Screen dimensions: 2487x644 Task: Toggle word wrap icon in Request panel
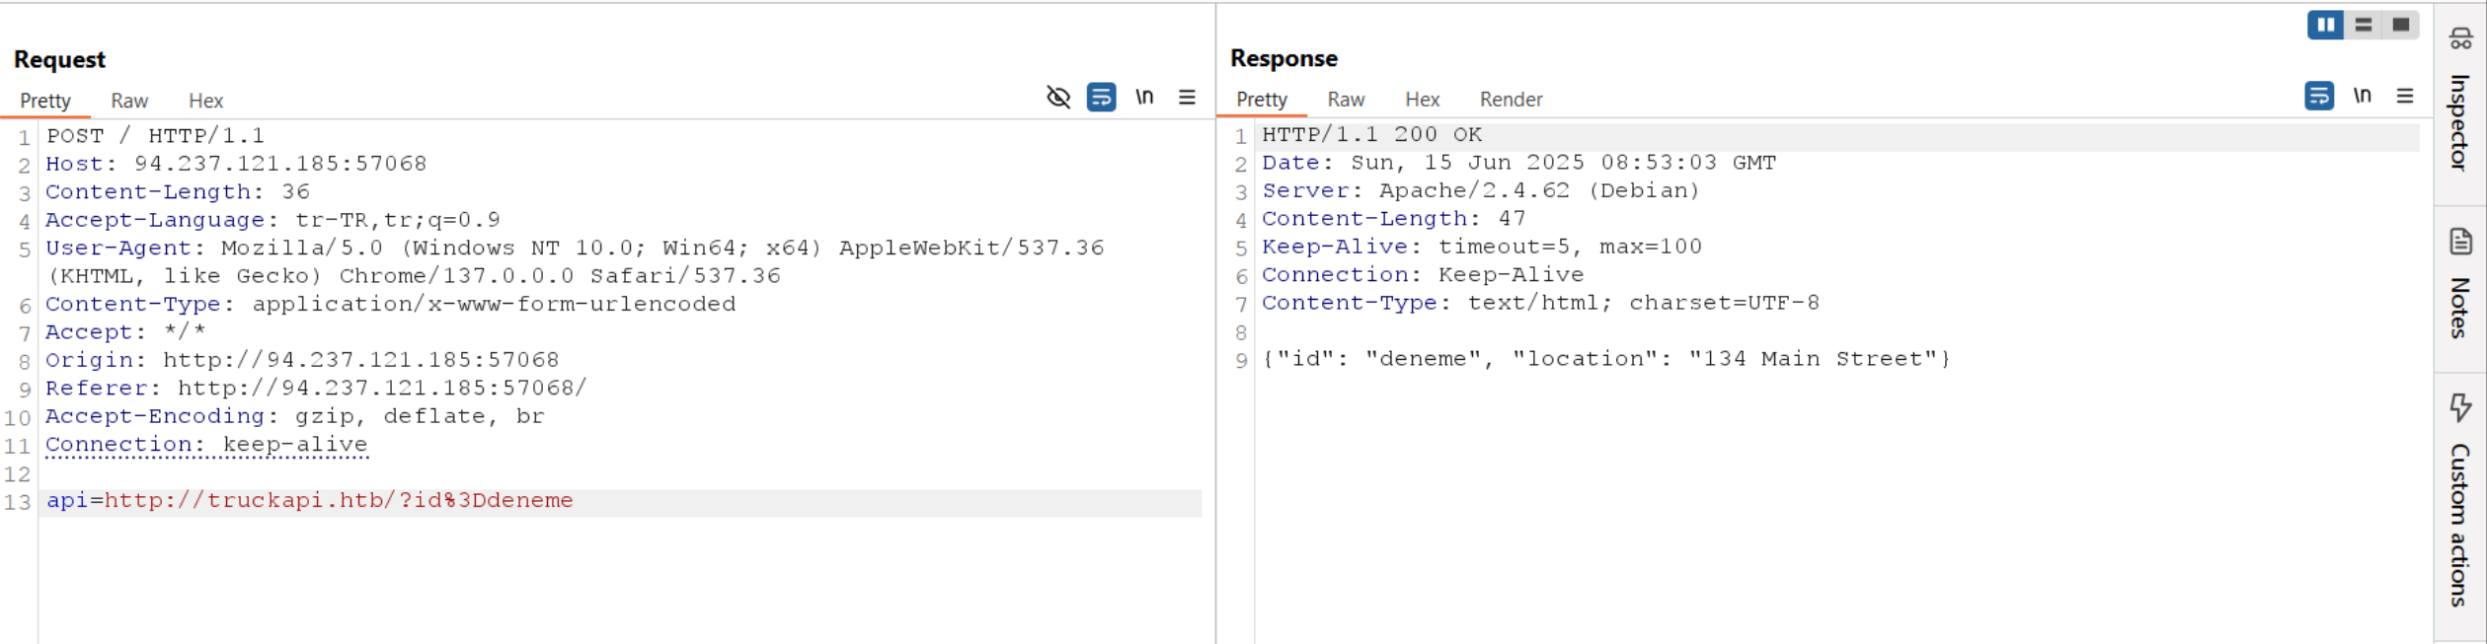tap(1101, 98)
